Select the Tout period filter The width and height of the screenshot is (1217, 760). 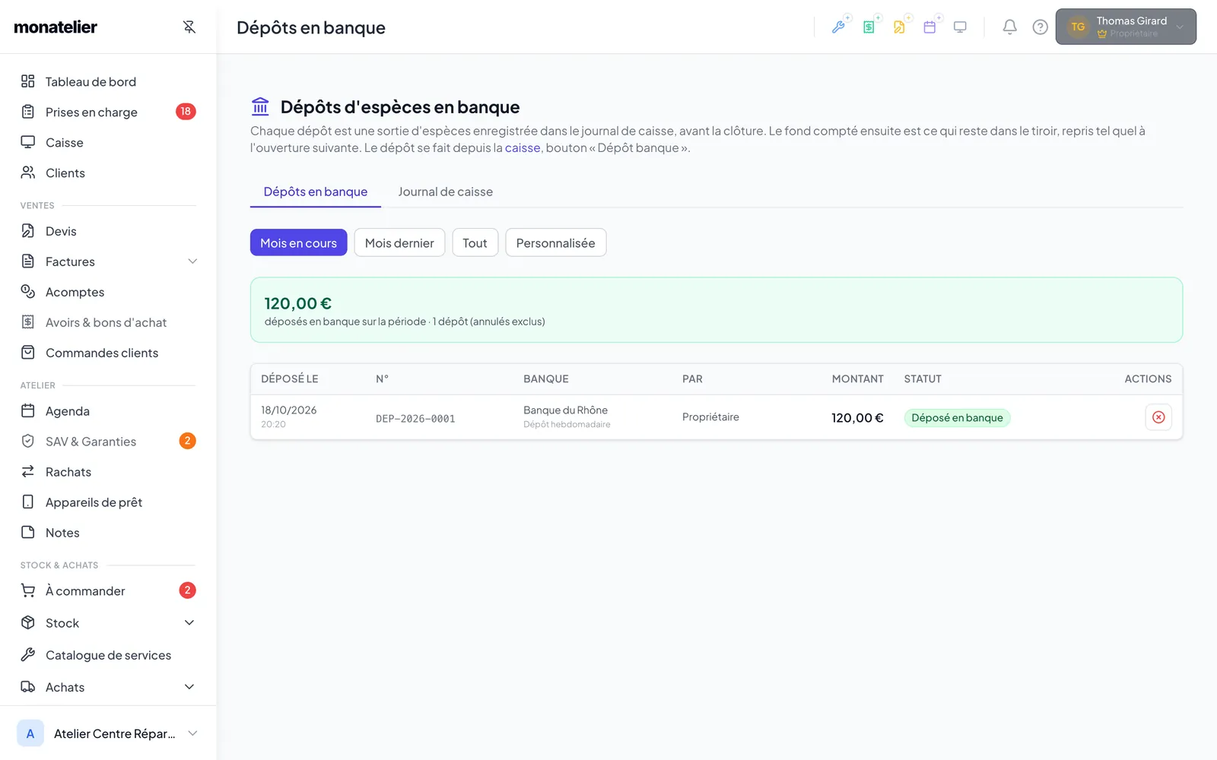475,243
